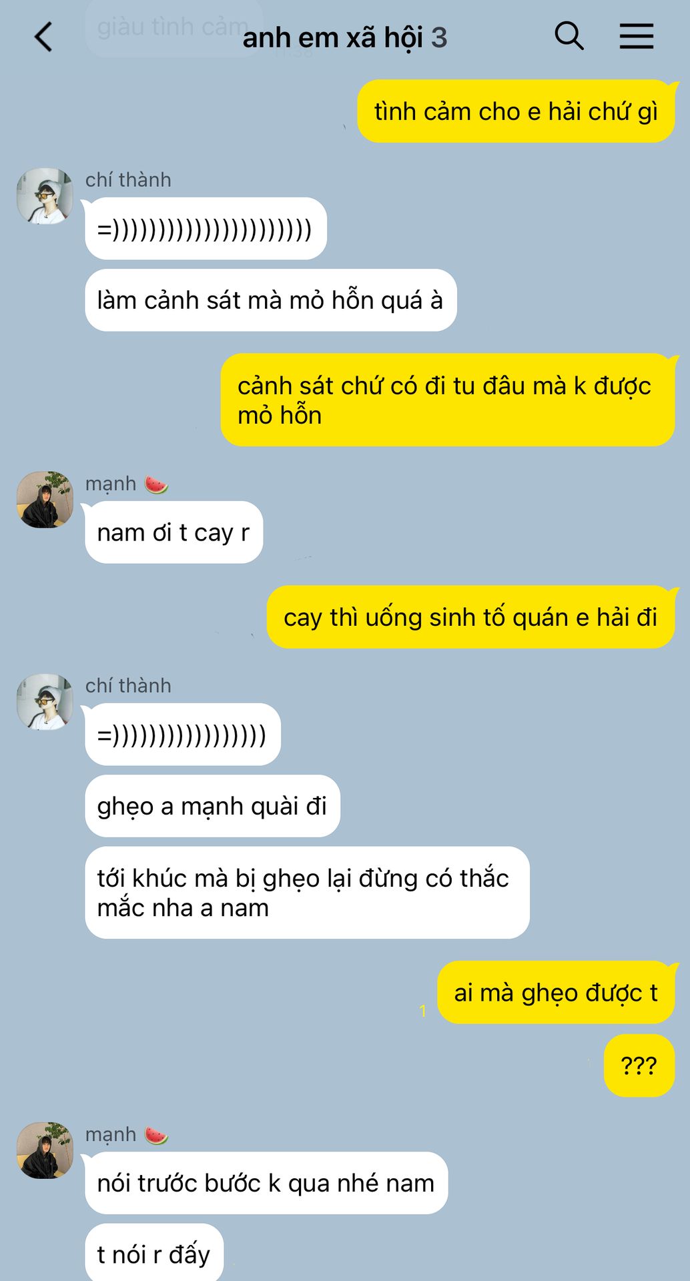
Task: Tap the 'ai mà ghẹo được t' bubble
Action: [x=556, y=993]
